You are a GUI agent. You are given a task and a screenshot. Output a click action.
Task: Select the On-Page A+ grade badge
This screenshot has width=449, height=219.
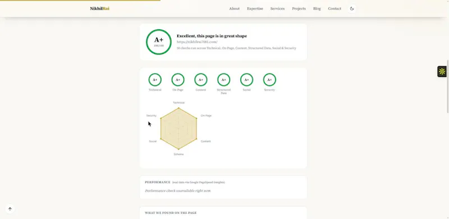pyautogui.click(x=178, y=80)
